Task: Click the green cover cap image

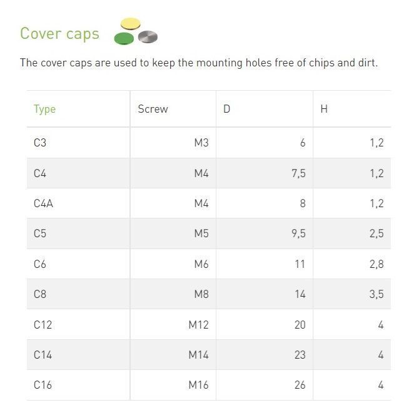Action: (x=124, y=39)
